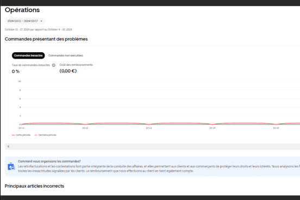Click the horizontal scrollbar track under the chart
Screen dimensions: 300x200
tap(153, 146)
